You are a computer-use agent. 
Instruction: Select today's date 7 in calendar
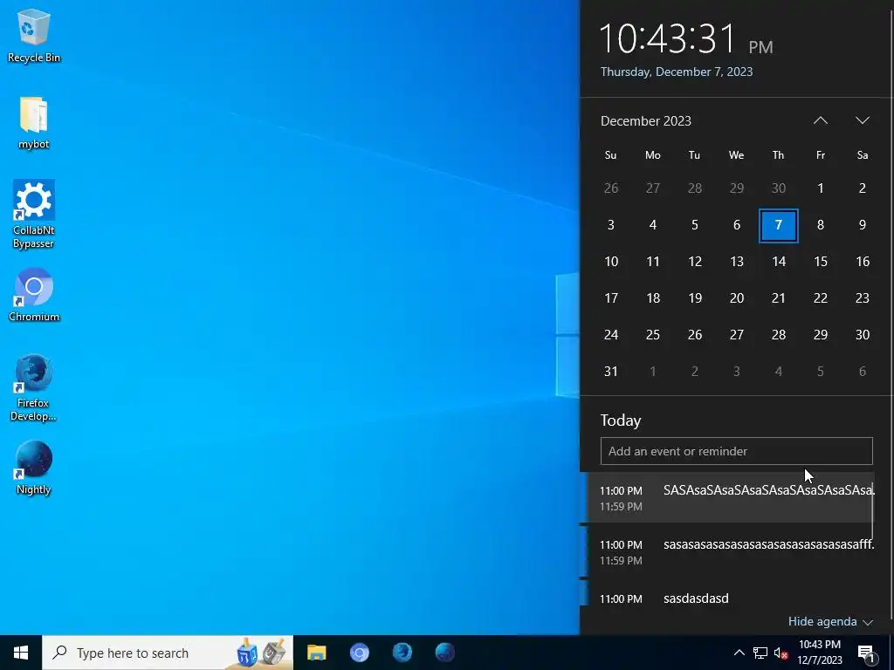click(778, 225)
